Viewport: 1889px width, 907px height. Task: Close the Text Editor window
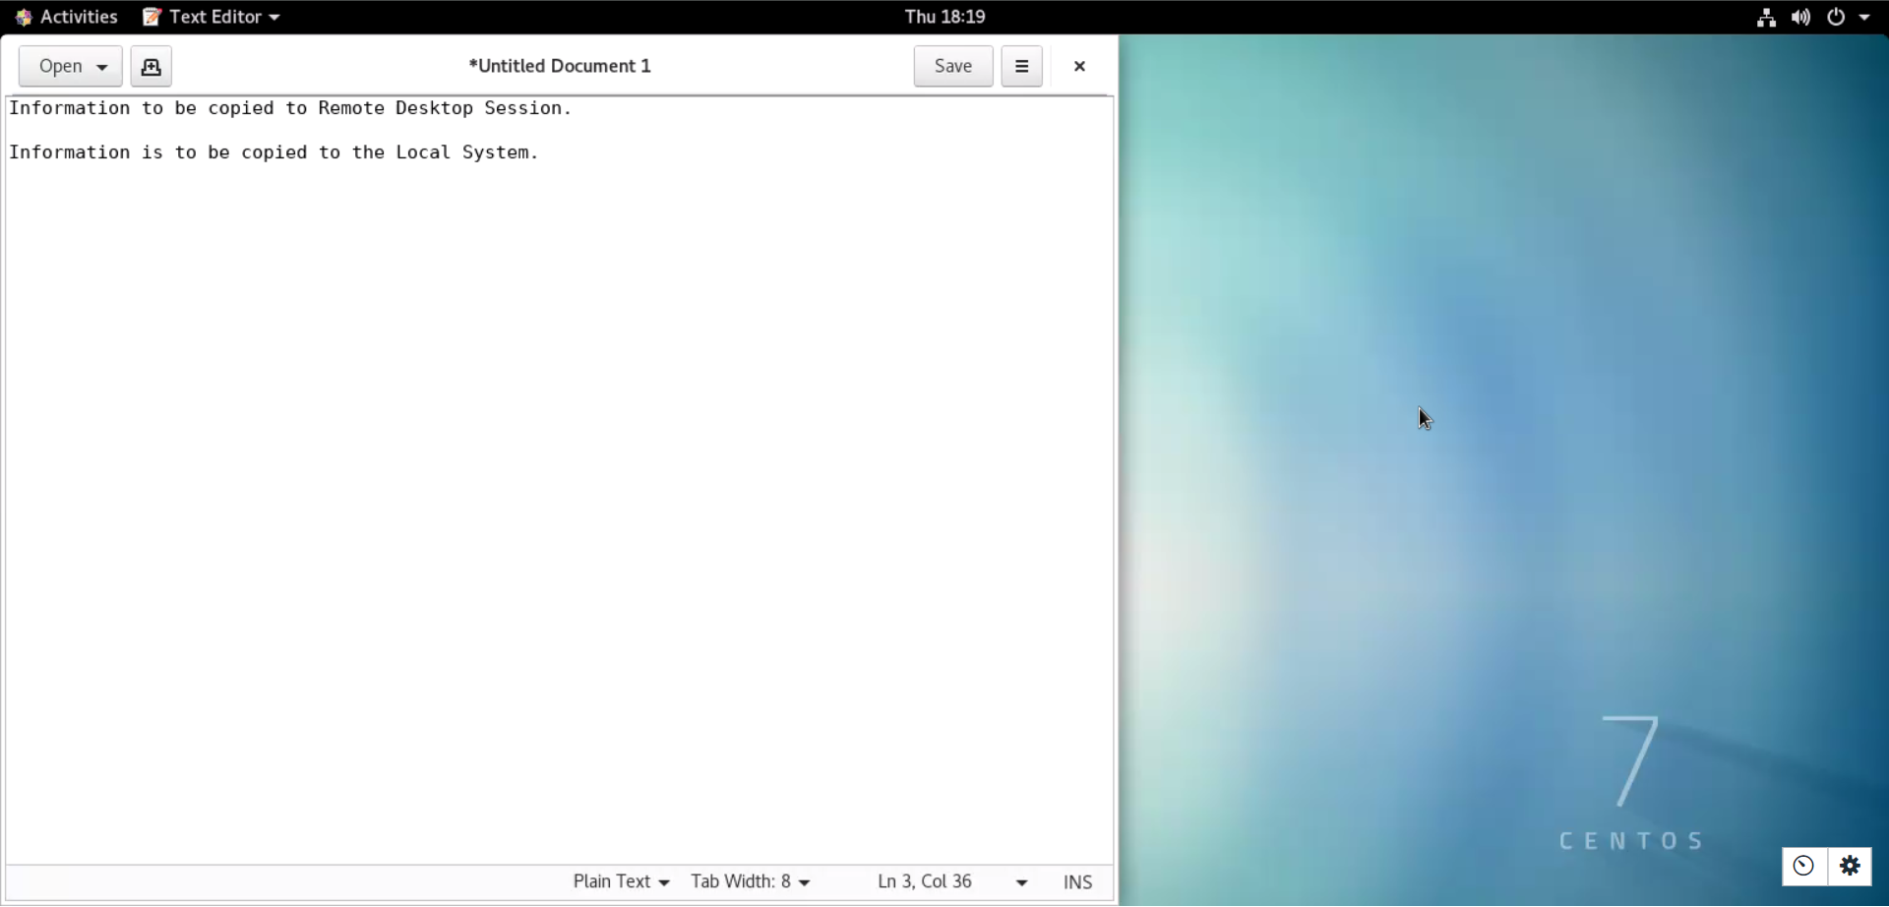pos(1079,66)
